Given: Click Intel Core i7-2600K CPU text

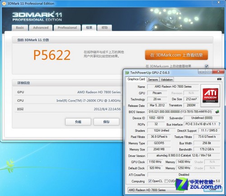Looking at the screenshot, I should click(x=89, y=101).
